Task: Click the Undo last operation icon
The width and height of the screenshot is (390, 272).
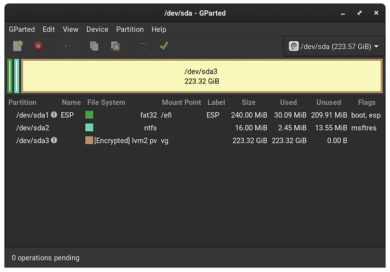Action: (143, 46)
